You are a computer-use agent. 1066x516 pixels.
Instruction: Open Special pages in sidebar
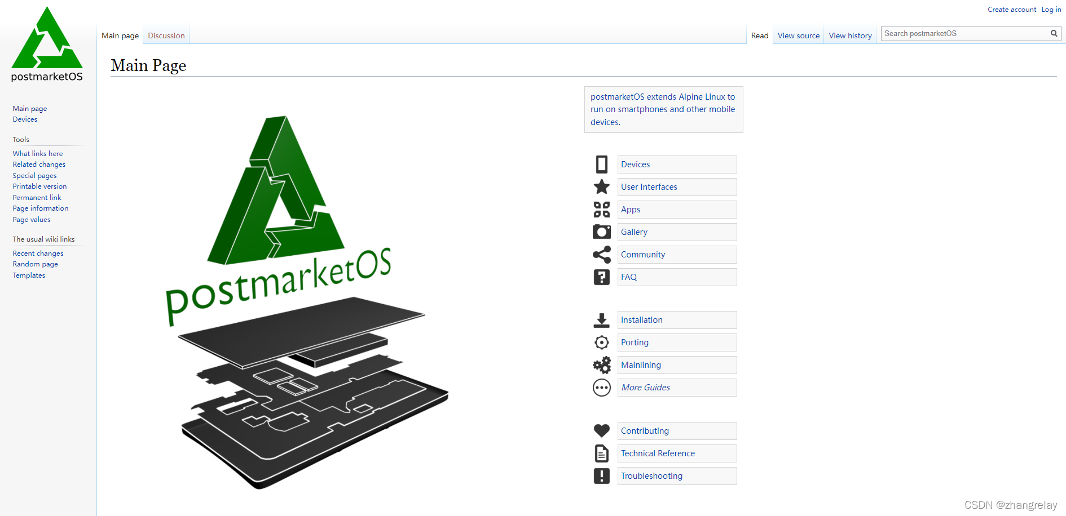34,176
